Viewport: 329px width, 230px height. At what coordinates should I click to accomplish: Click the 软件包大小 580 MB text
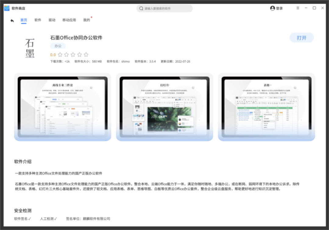pos(88,62)
